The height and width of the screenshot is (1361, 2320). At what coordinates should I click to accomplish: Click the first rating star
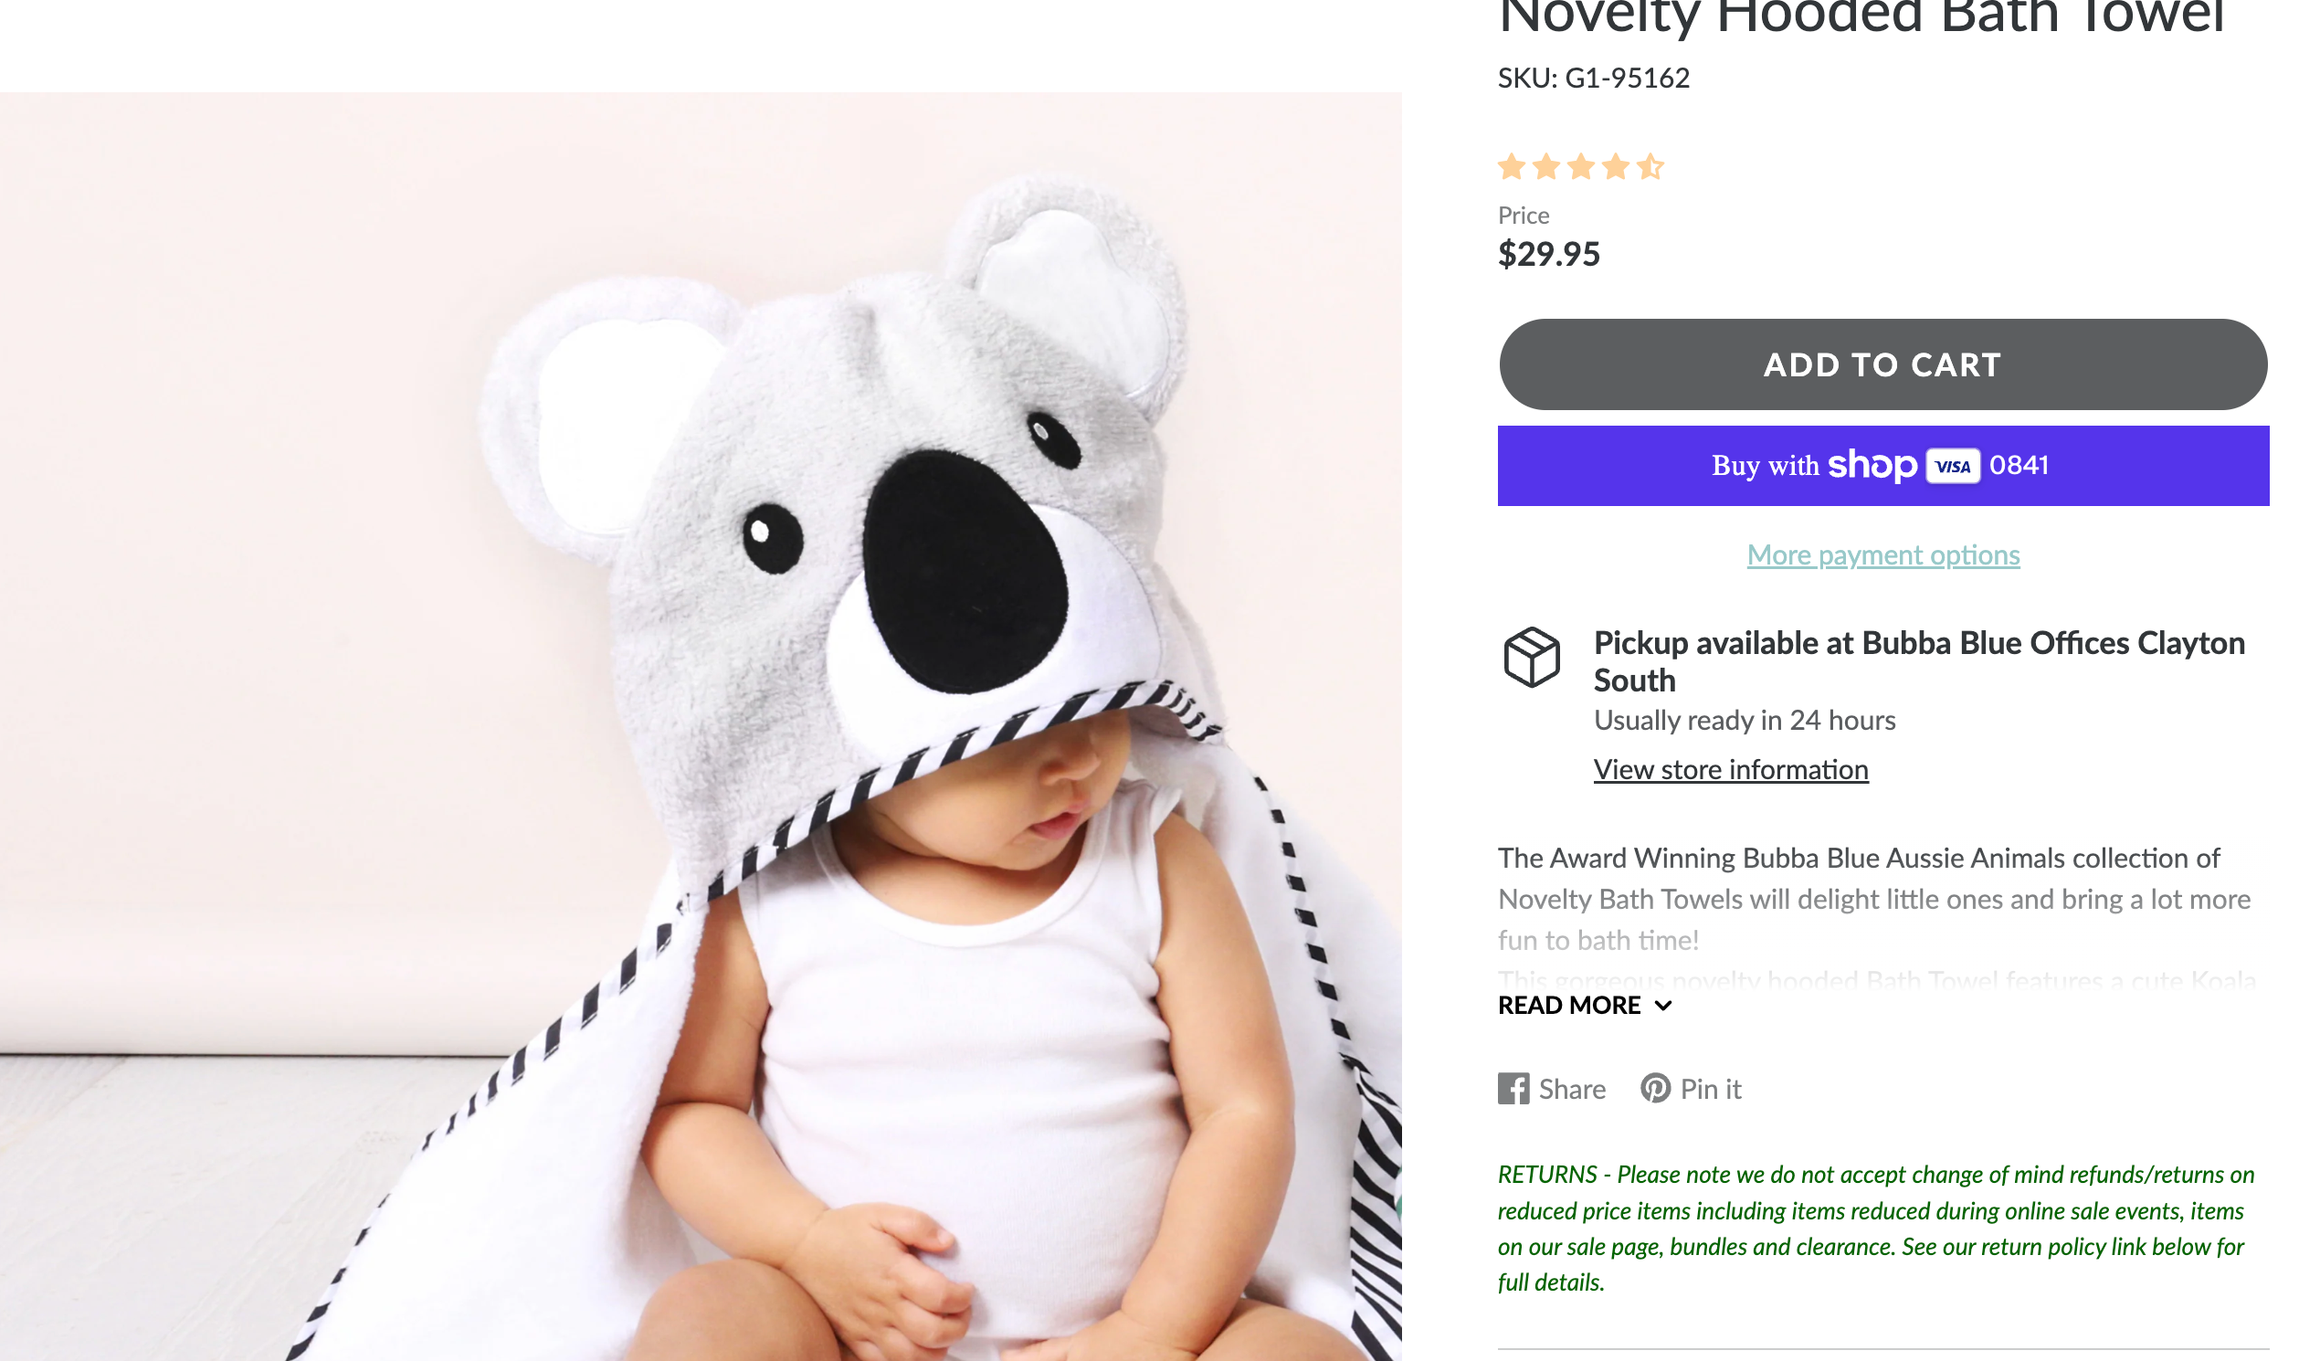[1512, 167]
